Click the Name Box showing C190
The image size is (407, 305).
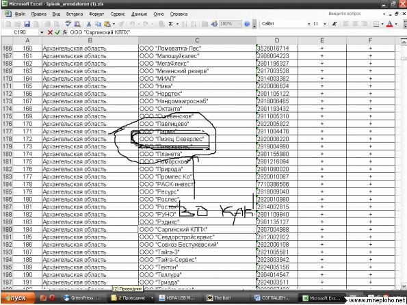point(21,32)
